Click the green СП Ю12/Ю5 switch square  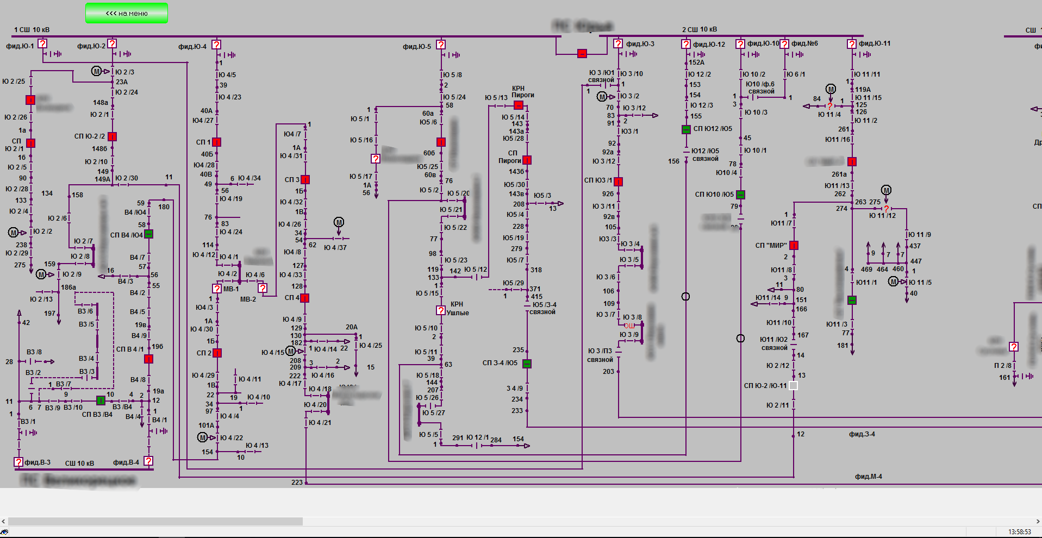(x=686, y=129)
